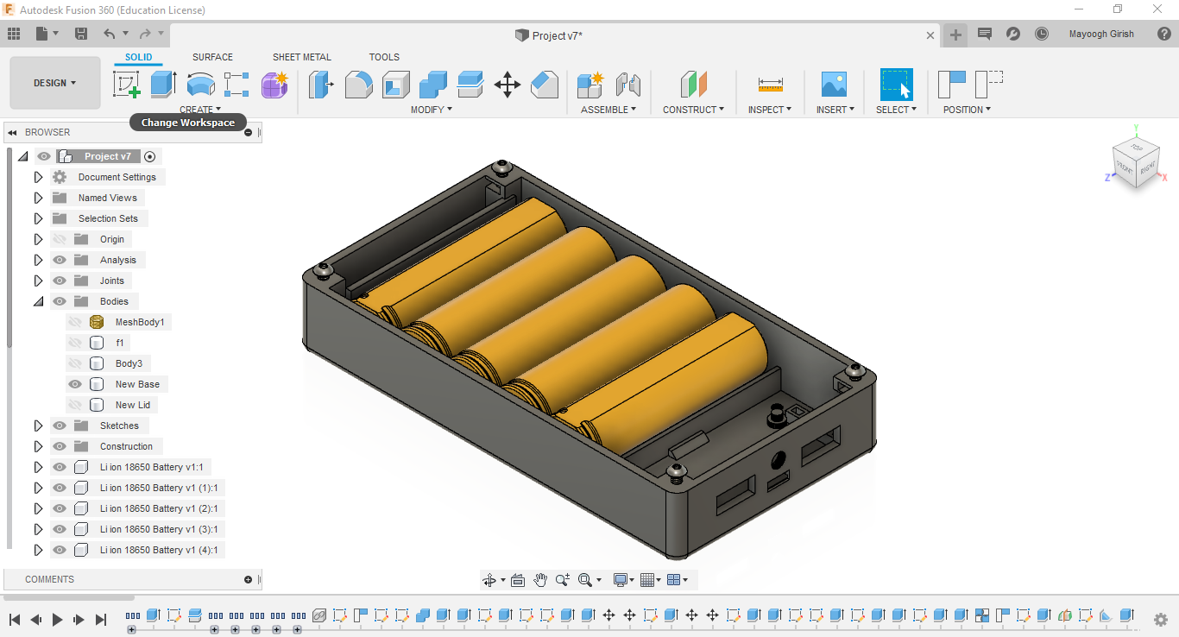The image size is (1179, 637).
Task: Click the browser panel vertical scrollbar
Action: tap(9, 249)
